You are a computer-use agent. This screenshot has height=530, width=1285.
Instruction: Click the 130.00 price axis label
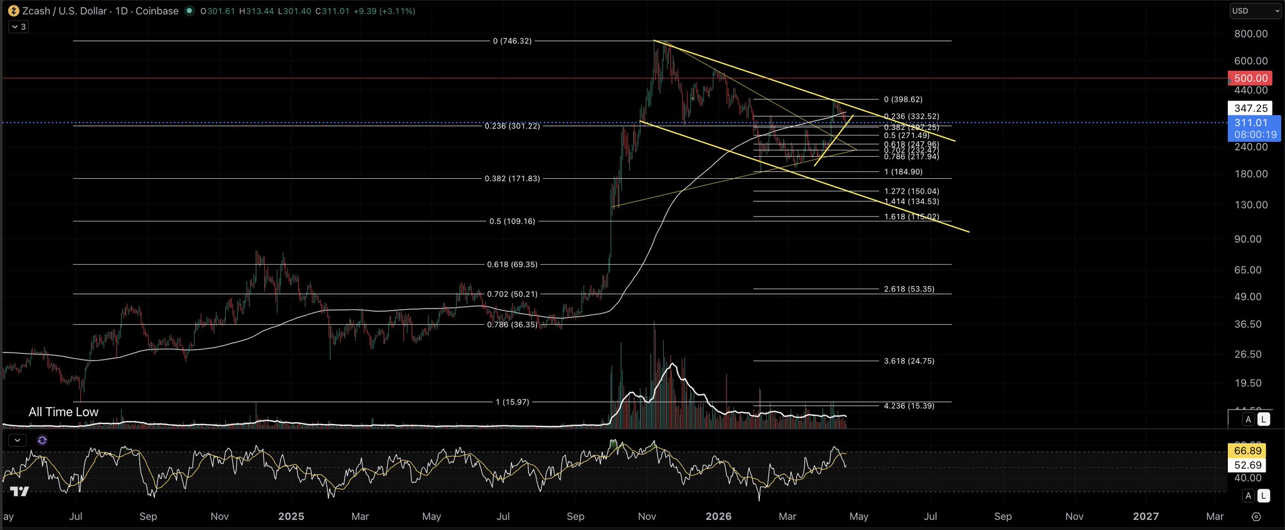(1250, 205)
